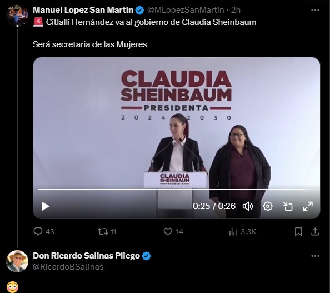Open video settings gear icon
This screenshot has width=330, height=293.
pos(268,206)
